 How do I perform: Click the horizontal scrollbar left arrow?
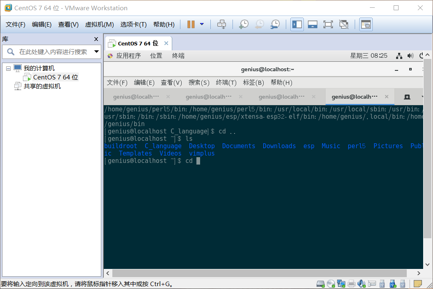(x=108, y=273)
